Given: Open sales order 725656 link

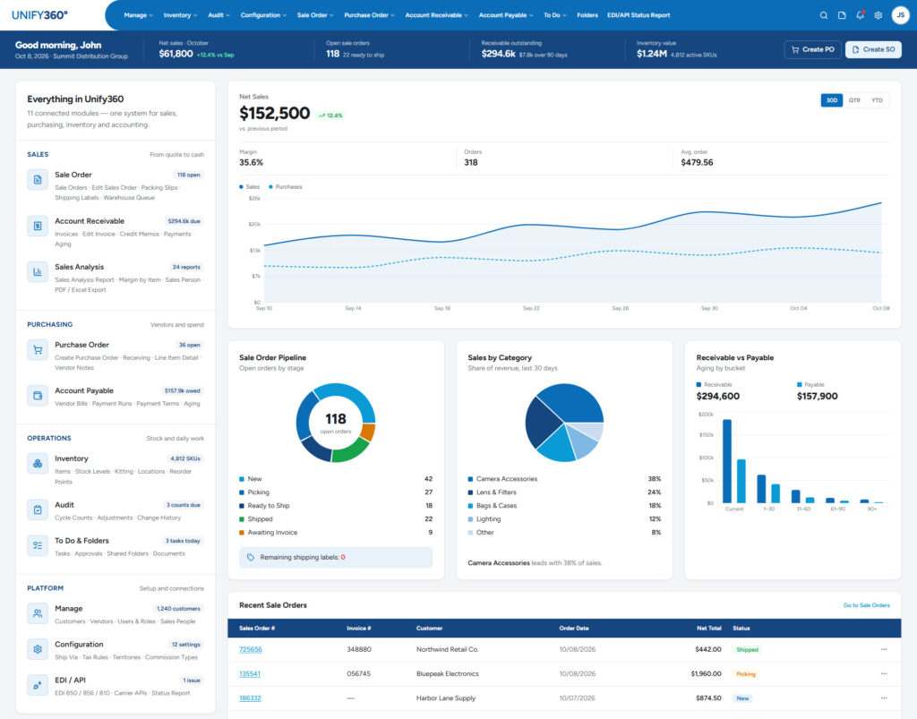Looking at the screenshot, I should [x=251, y=649].
